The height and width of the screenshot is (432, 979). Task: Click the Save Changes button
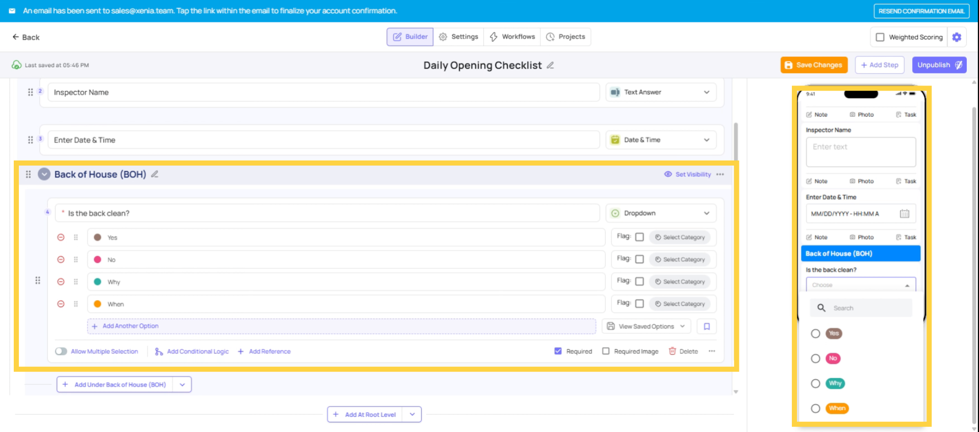(x=814, y=65)
